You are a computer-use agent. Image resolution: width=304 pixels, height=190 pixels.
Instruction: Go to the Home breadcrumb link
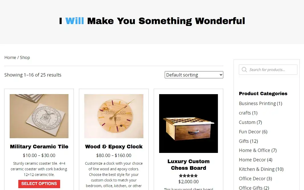[x=10, y=58]
